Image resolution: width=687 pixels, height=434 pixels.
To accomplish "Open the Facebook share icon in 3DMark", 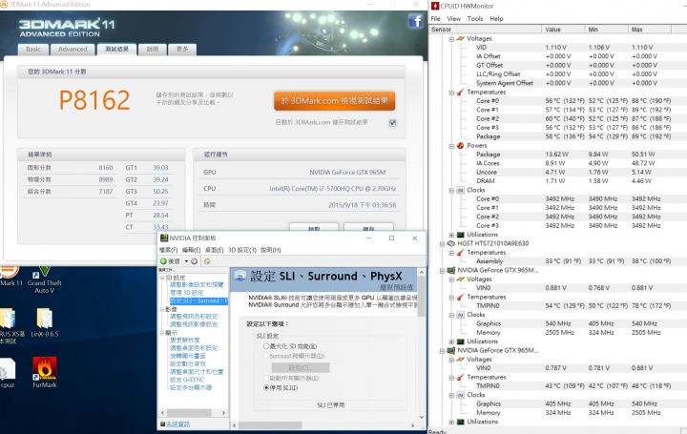I will [x=415, y=21].
